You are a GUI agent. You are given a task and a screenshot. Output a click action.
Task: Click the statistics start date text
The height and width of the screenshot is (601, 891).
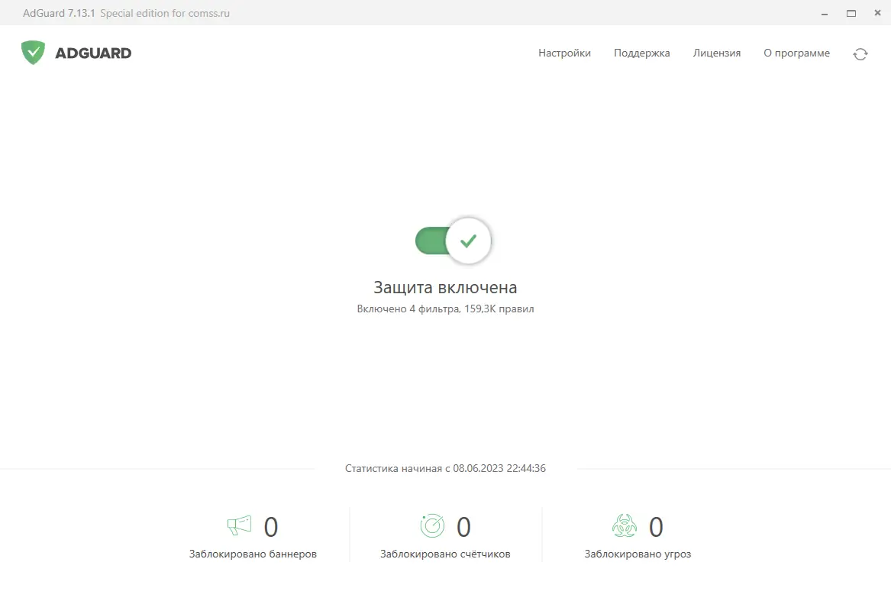445,468
